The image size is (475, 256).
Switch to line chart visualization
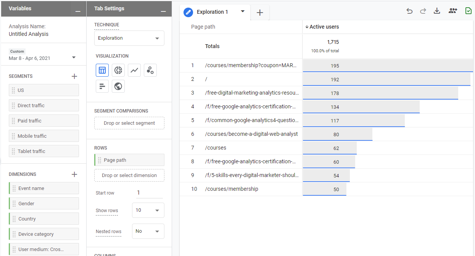134,70
